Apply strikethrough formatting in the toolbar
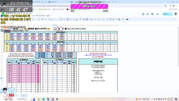179x101 pixels. (74, 19)
